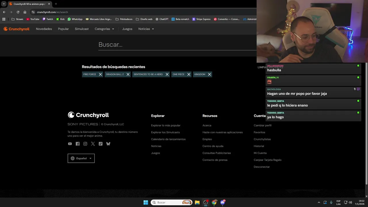The height and width of the screenshot is (207, 368).
Task: Open ChatGPT bookmark in bookmarks bar
Action: coord(162,19)
